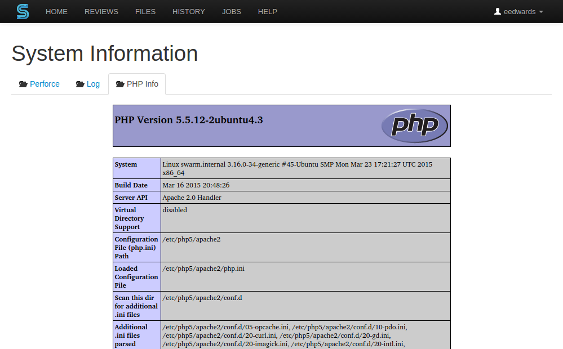Click the Apache 2.0 Handler value
The height and width of the screenshot is (349, 563).
point(305,197)
